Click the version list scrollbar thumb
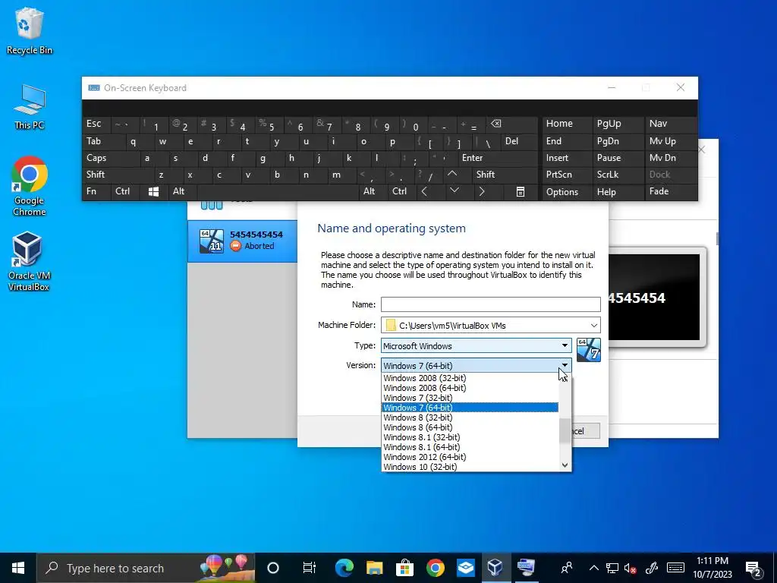The width and height of the screenshot is (777, 583). coord(565,430)
